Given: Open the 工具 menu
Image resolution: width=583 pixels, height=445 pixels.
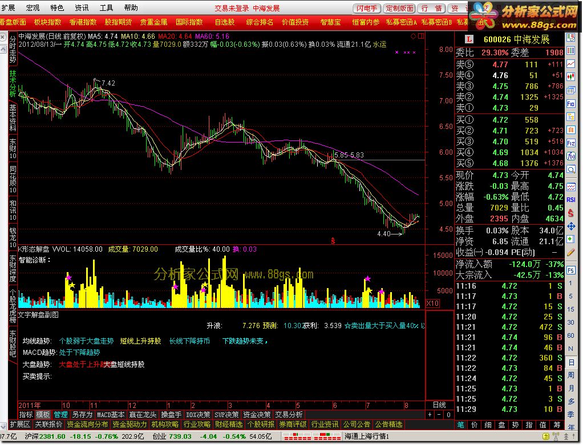Looking at the screenshot, I should [x=106, y=8].
